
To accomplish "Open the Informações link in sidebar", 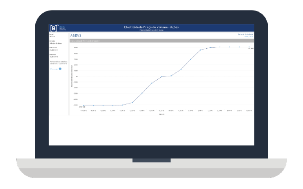I will point(54,69).
